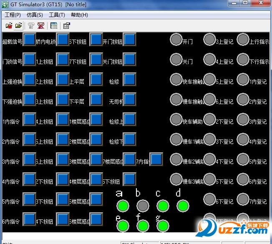Click the 2下按钮 blue button
Viewport: 272px width, 244px height.
click(x=63, y=179)
